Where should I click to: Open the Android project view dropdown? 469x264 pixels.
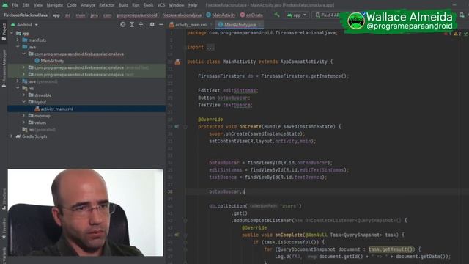click(25, 25)
